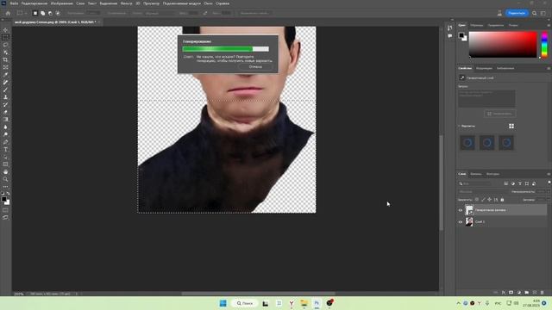Open the Properties panel options menu

(x=549, y=68)
